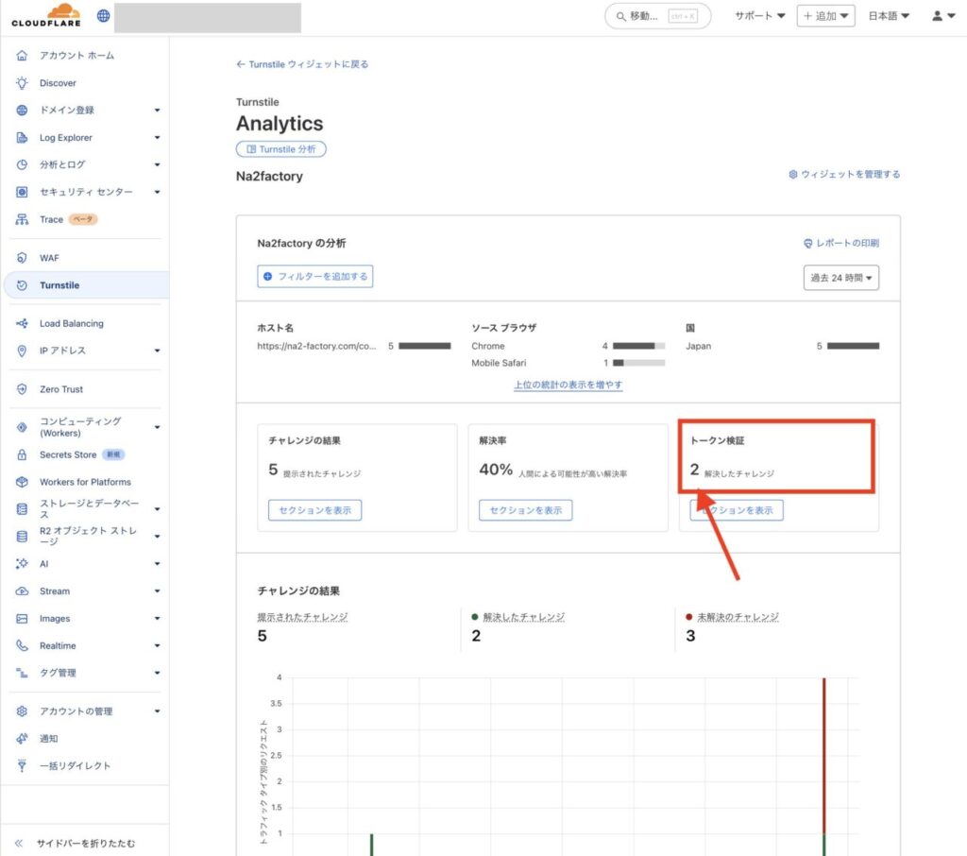Click the globe icon beside the Cloudflare logo
967x856 pixels.
(103, 15)
